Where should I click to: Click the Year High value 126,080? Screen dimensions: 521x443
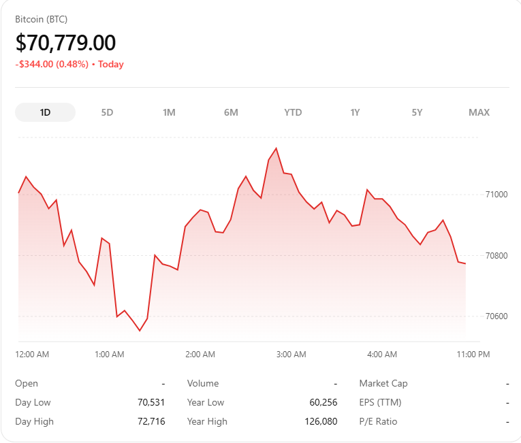(x=321, y=421)
